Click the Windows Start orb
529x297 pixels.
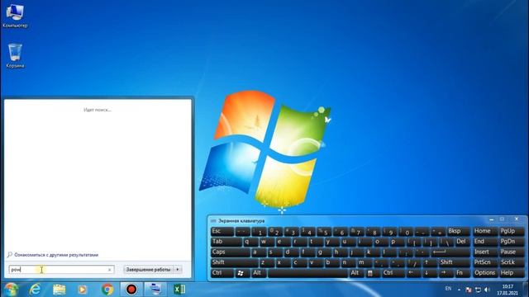click(11, 290)
